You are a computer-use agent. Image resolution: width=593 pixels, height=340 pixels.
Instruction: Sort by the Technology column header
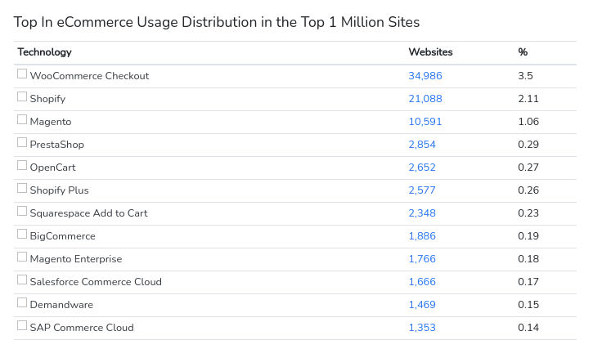pyautogui.click(x=45, y=52)
